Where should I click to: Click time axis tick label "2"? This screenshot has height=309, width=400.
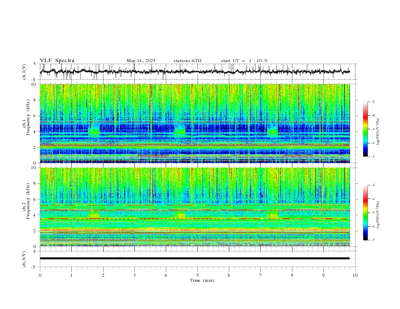103,275
